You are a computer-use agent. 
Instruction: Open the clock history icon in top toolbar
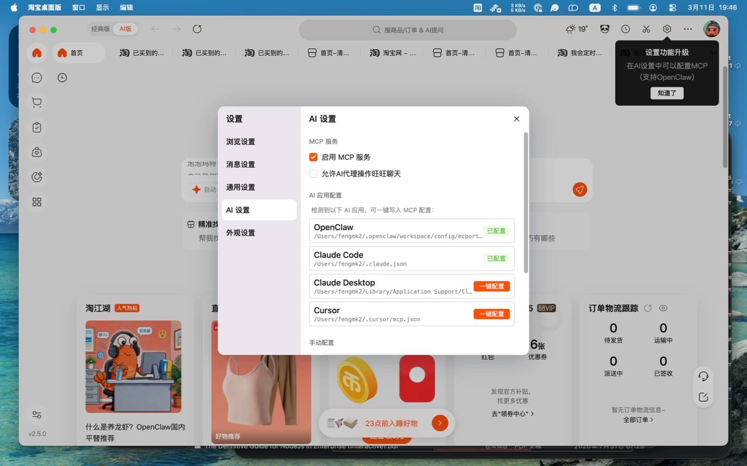tap(626, 29)
